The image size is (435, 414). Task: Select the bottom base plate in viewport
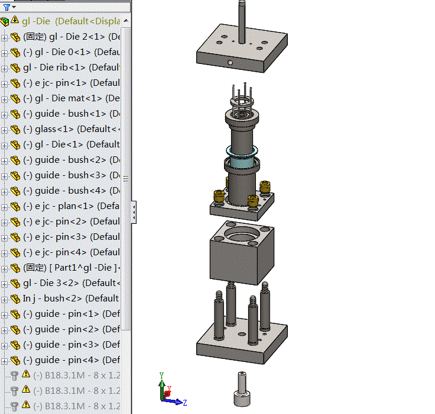(x=242, y=342)
